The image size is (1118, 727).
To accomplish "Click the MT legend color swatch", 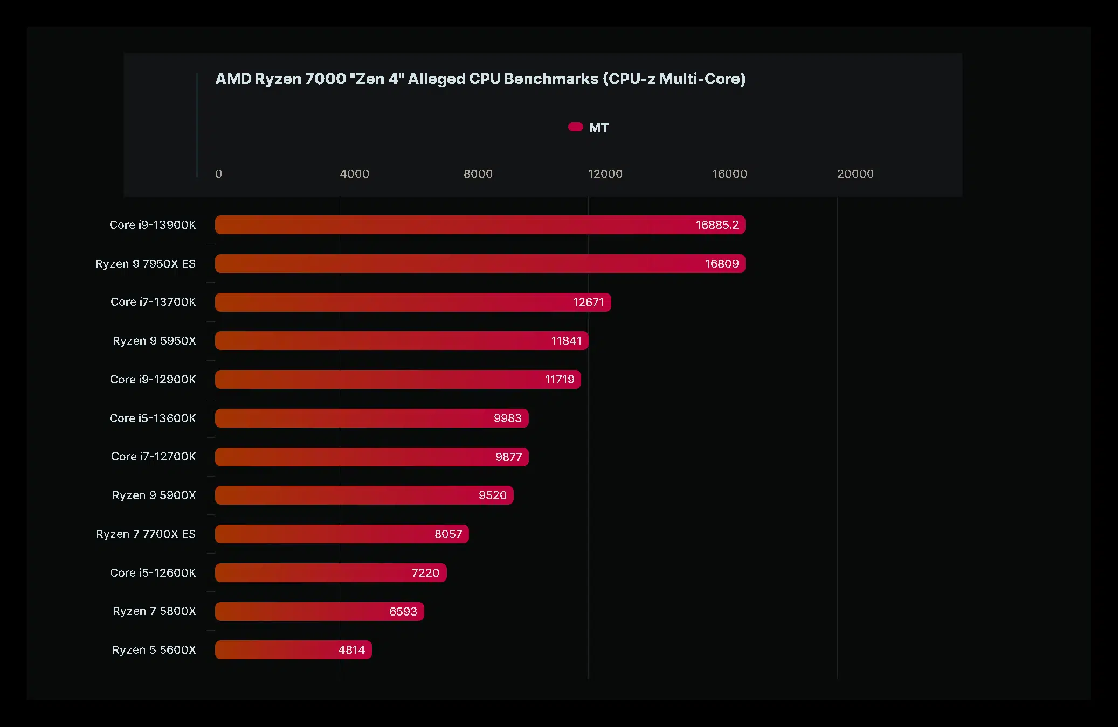I will 575,127.
